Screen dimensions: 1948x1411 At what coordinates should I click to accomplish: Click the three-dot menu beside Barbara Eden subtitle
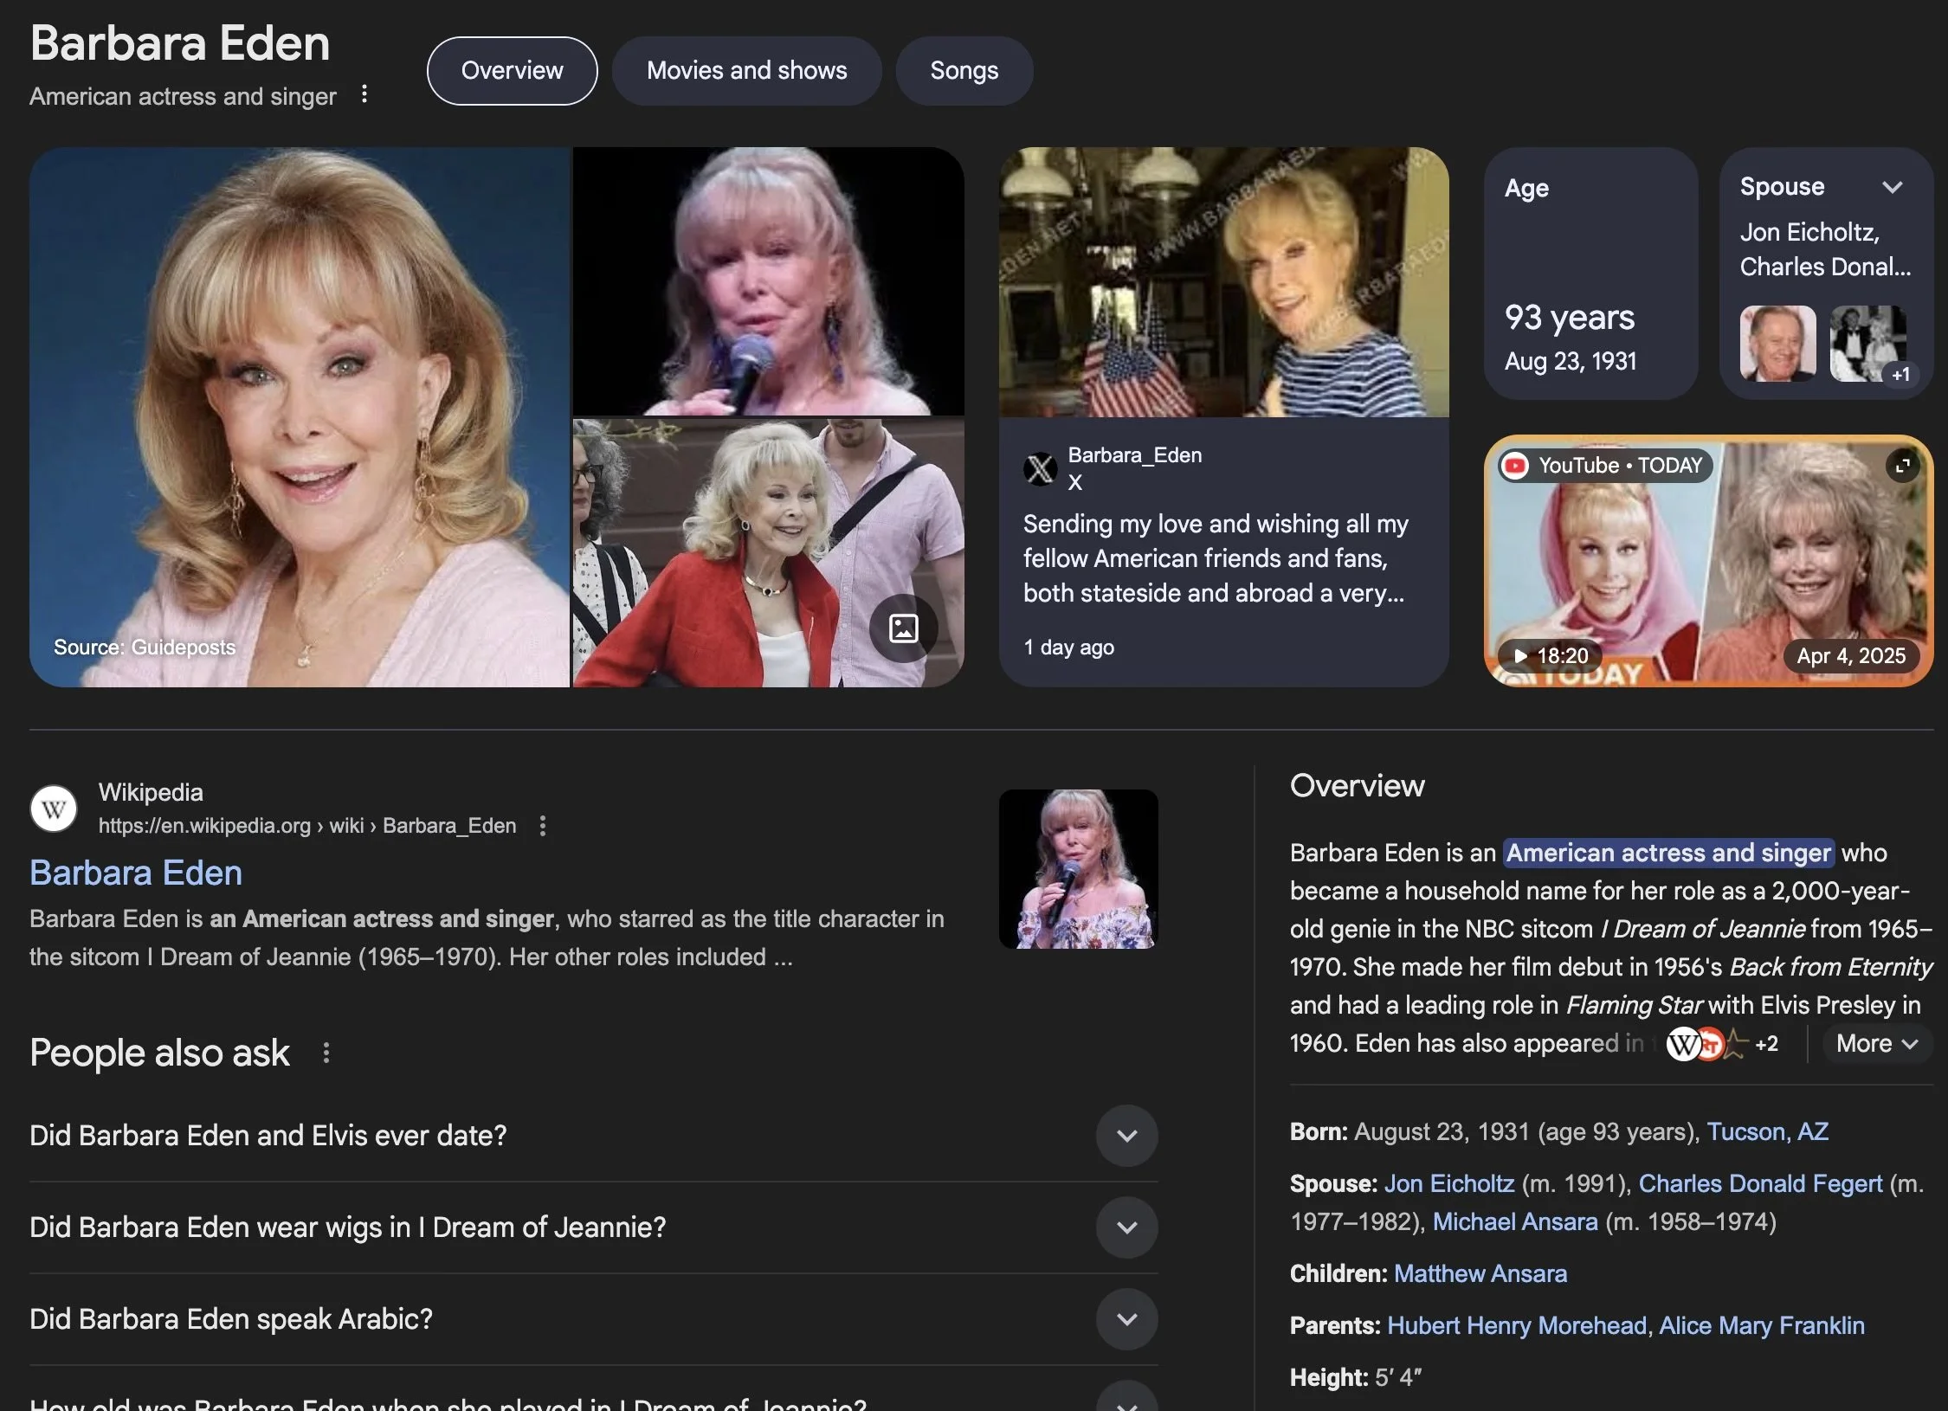pos(364,94)
